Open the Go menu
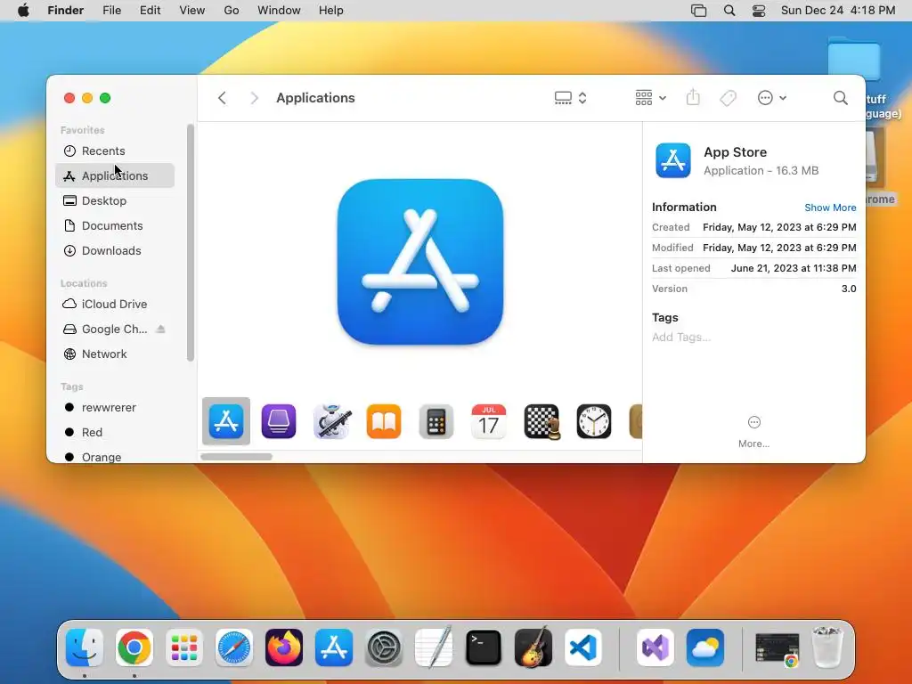The width and height of the screenshot is (912, 684). point(232,11)
